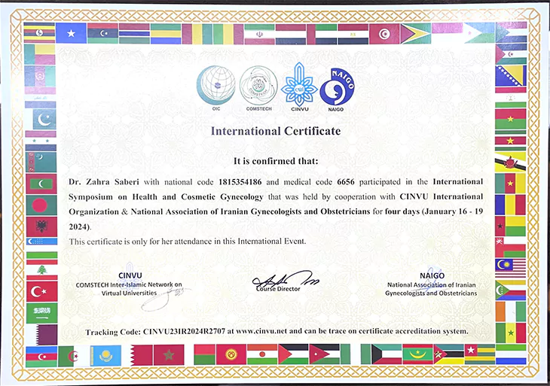Click the OIC globe logo
550x386 pixels.
216,85
